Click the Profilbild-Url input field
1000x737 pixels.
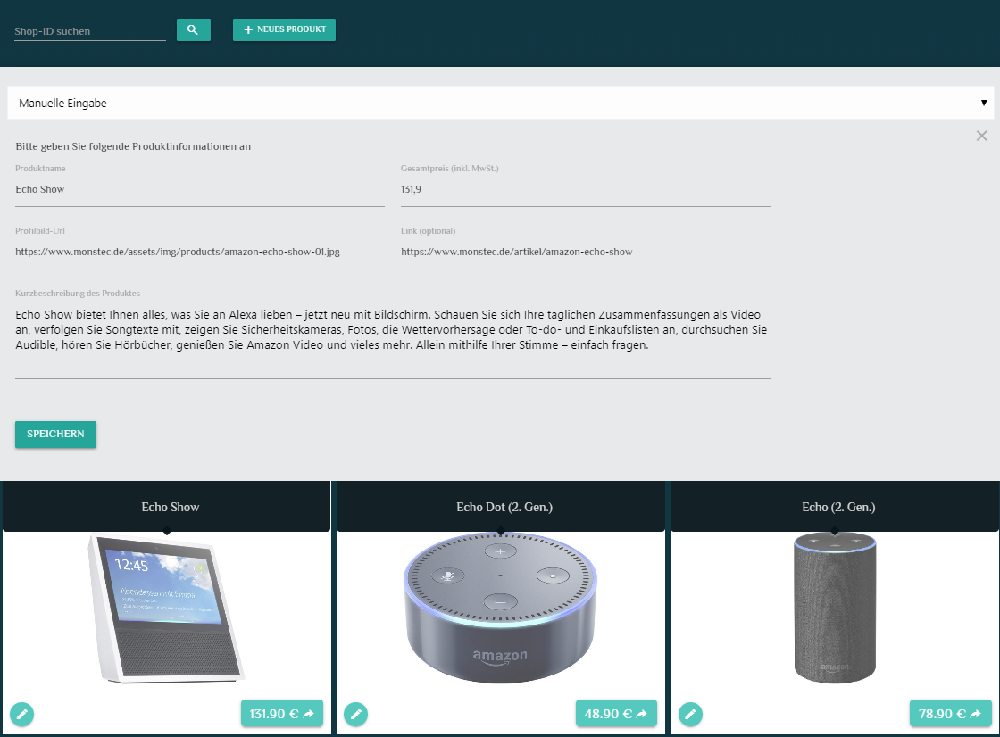pos(200,253)
